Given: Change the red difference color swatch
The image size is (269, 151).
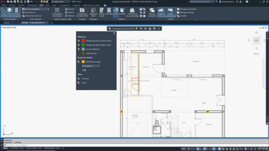Looking at the screenshot, I should (83, 41).
